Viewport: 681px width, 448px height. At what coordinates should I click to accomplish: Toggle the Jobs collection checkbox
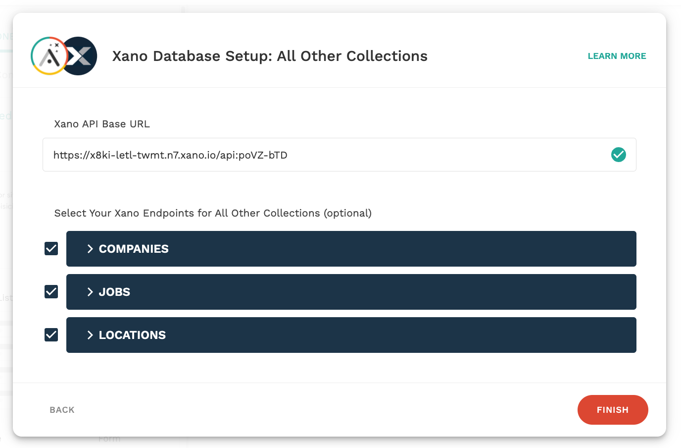pos(51,292)
